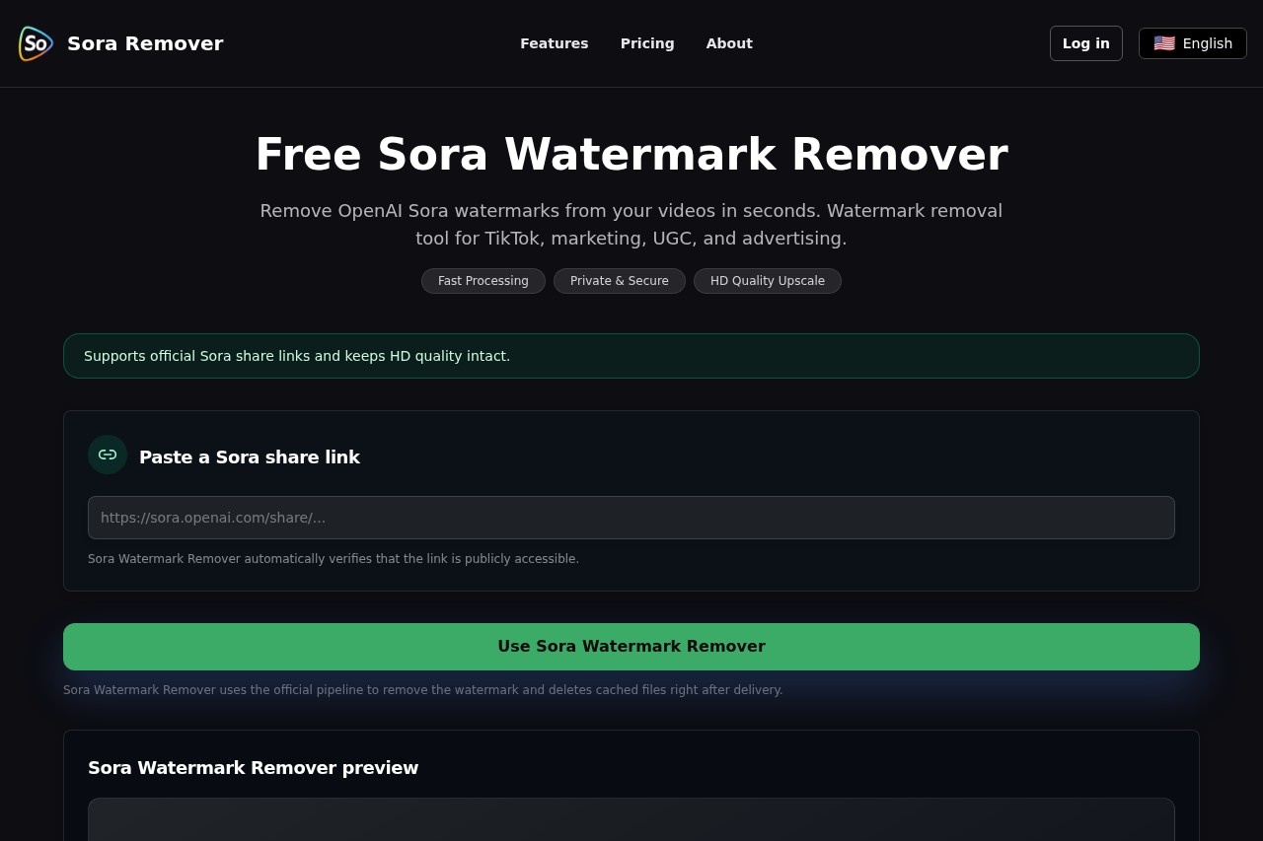Click the US flag icon in language selector
The height and width of the screenshot is (841, 1263).
[x=1164, y=43]
